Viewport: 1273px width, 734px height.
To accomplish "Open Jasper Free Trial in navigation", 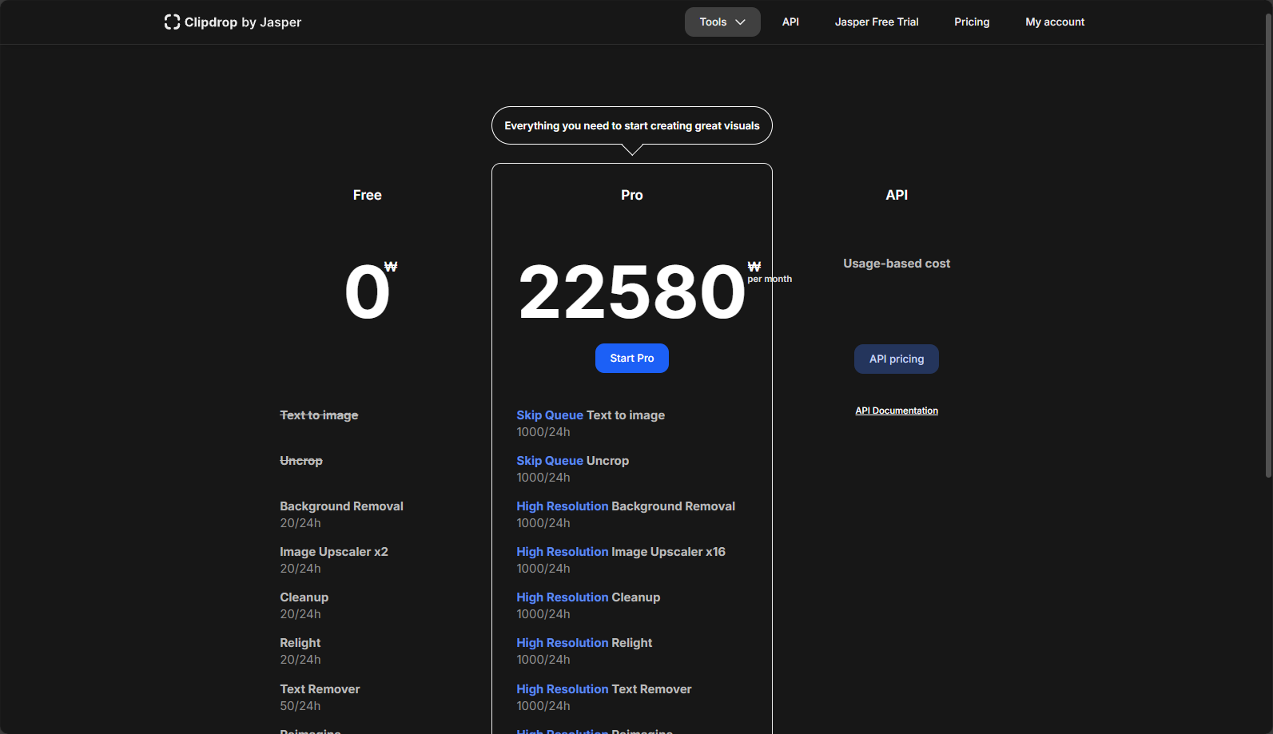I will click(877, 22).
